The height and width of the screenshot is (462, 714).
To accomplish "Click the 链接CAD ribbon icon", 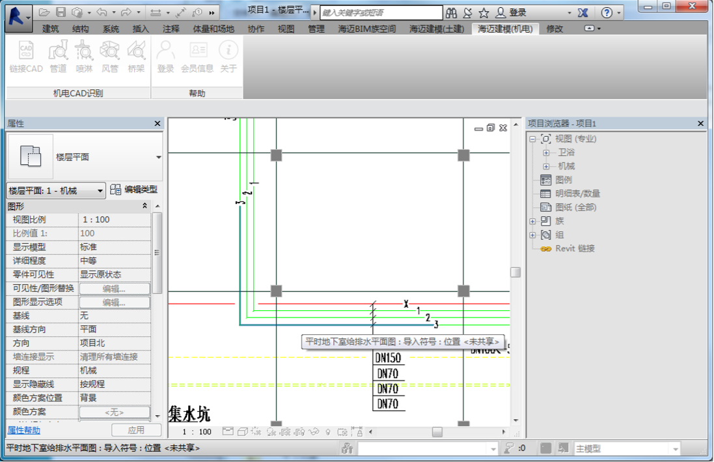I will (x=26, y=57).
